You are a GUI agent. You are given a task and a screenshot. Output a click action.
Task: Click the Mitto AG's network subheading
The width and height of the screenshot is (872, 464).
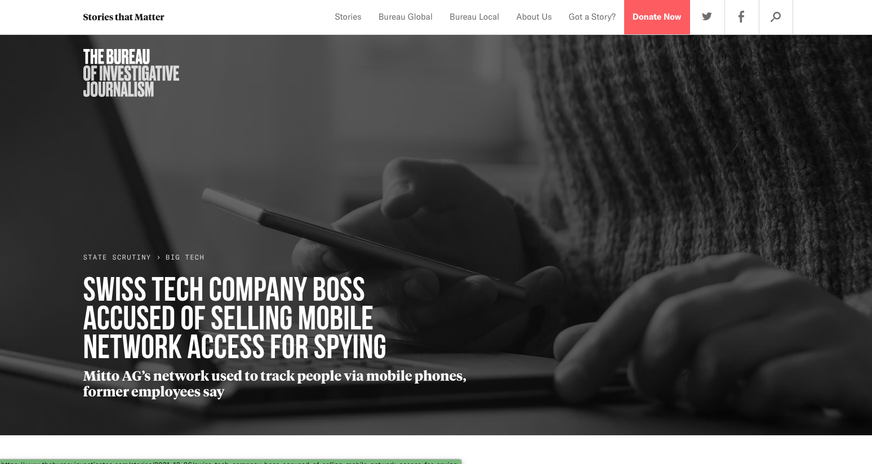[x=275, y=383]
